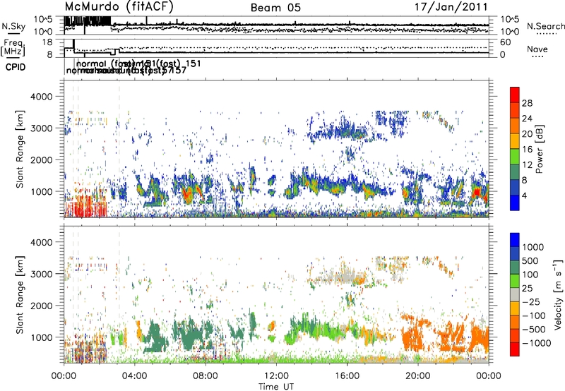Click the '20:00' time axis label
Image resolution: width=565 pixels, height=391 pixels.
[x=417, y=376]
